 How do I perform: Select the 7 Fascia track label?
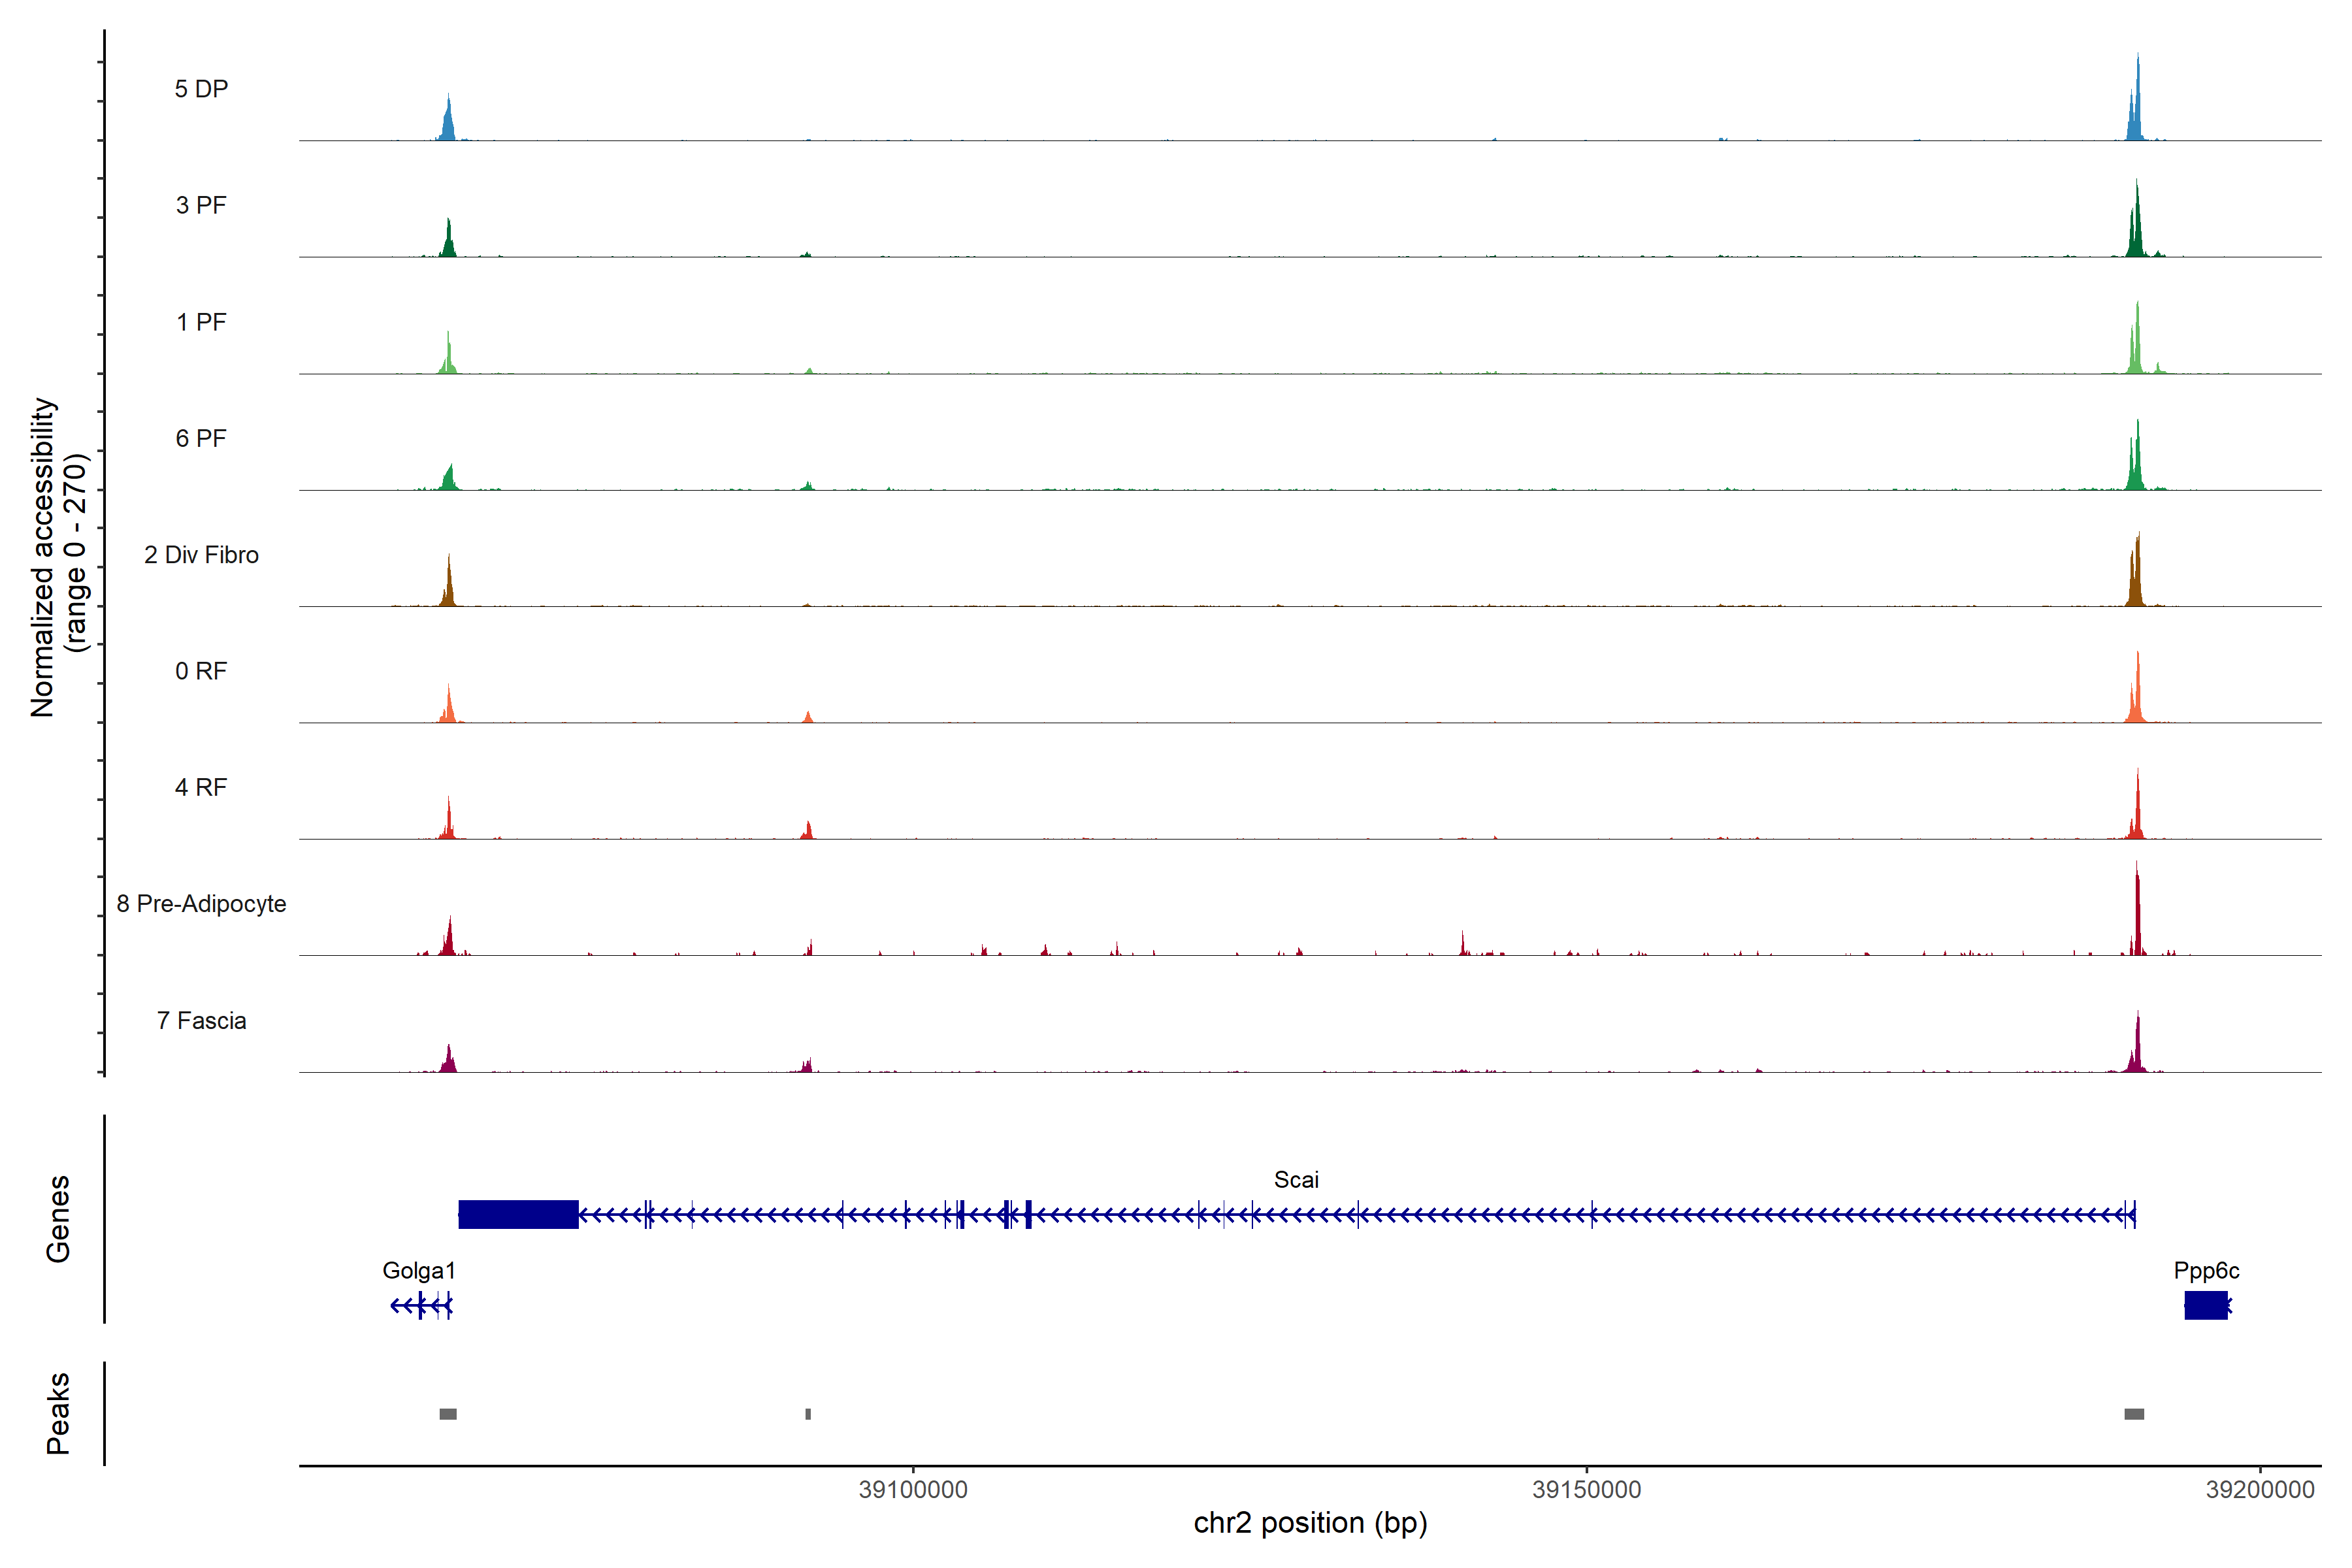tap(201, 1021)
